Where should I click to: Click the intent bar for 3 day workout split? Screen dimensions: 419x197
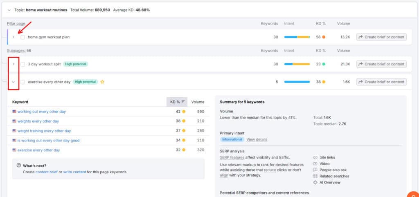[297, 64]
